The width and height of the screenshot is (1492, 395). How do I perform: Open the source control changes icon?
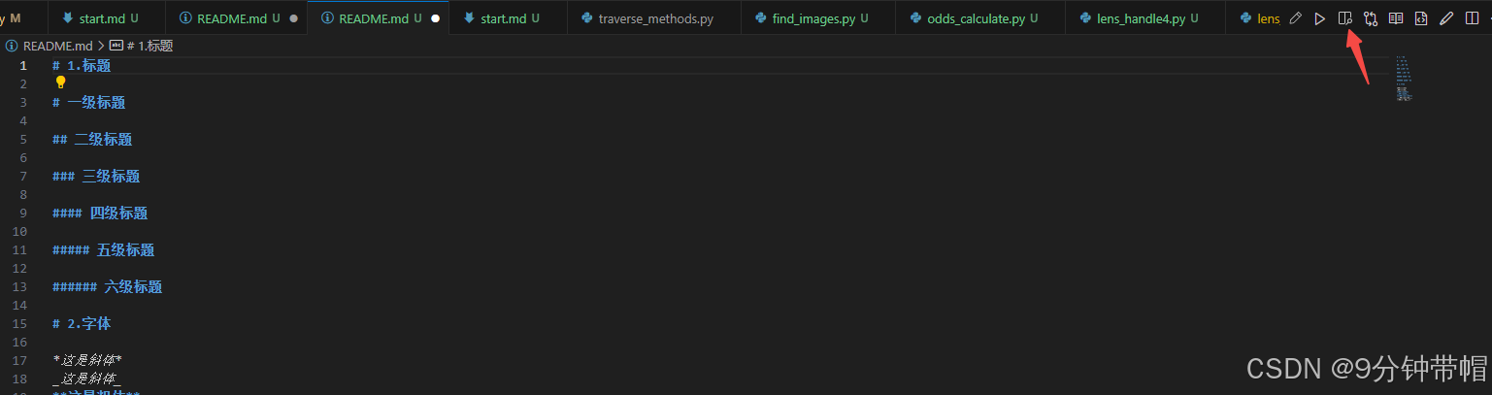(1370, 18)
